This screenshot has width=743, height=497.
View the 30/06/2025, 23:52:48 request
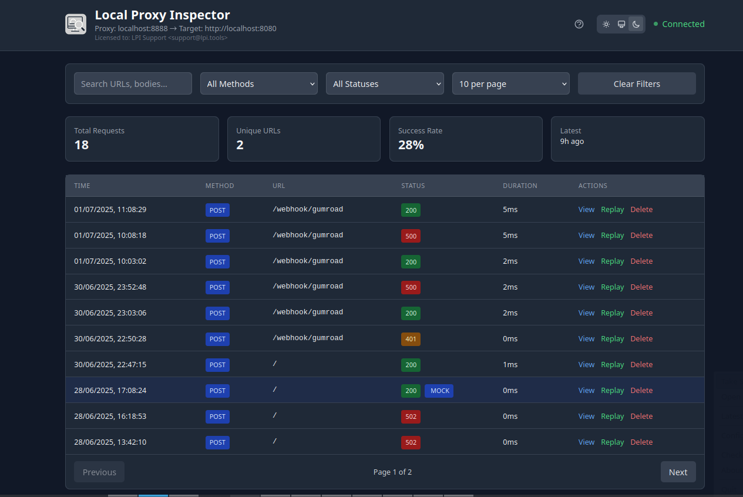pyautogui.click(x=586, y=287)
